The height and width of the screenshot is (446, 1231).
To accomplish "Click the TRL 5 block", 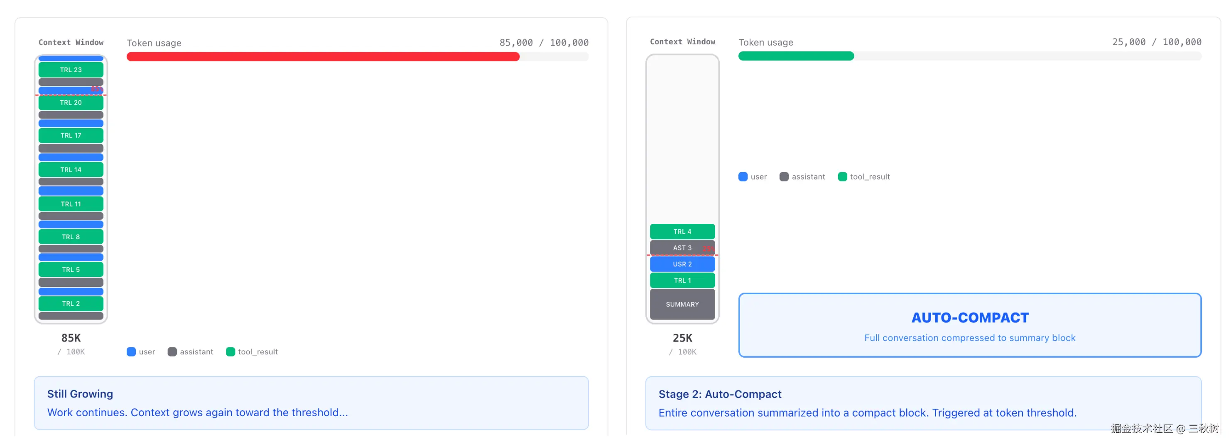I will pyautogui.click(x=71, y=270).
